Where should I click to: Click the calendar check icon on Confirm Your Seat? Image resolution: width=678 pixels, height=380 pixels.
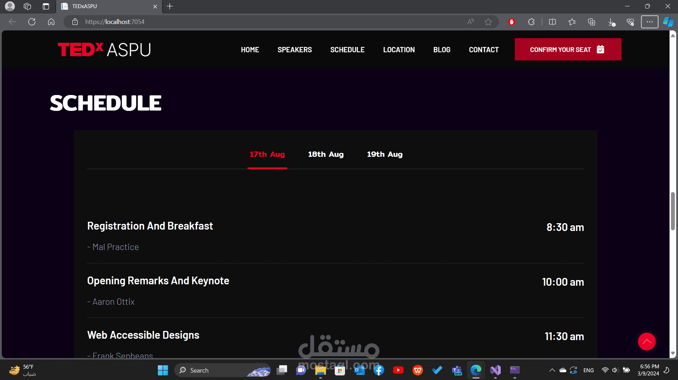point(600,49)
